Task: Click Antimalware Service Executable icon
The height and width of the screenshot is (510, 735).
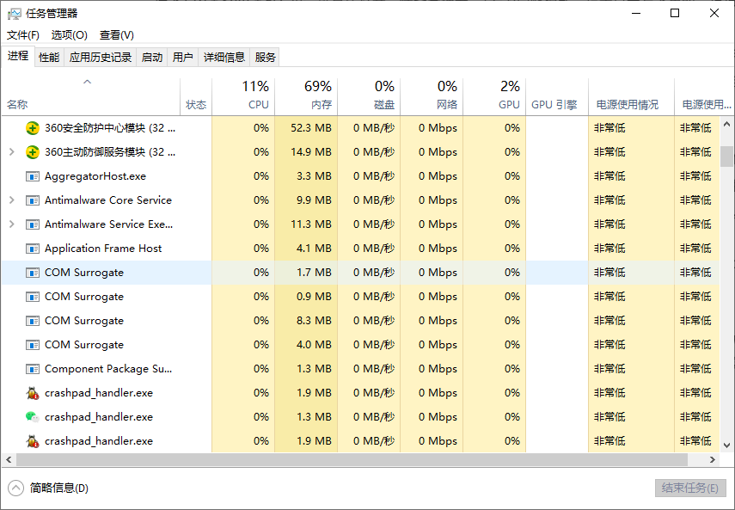Action: pyautogui.click(x=33, y=224)
